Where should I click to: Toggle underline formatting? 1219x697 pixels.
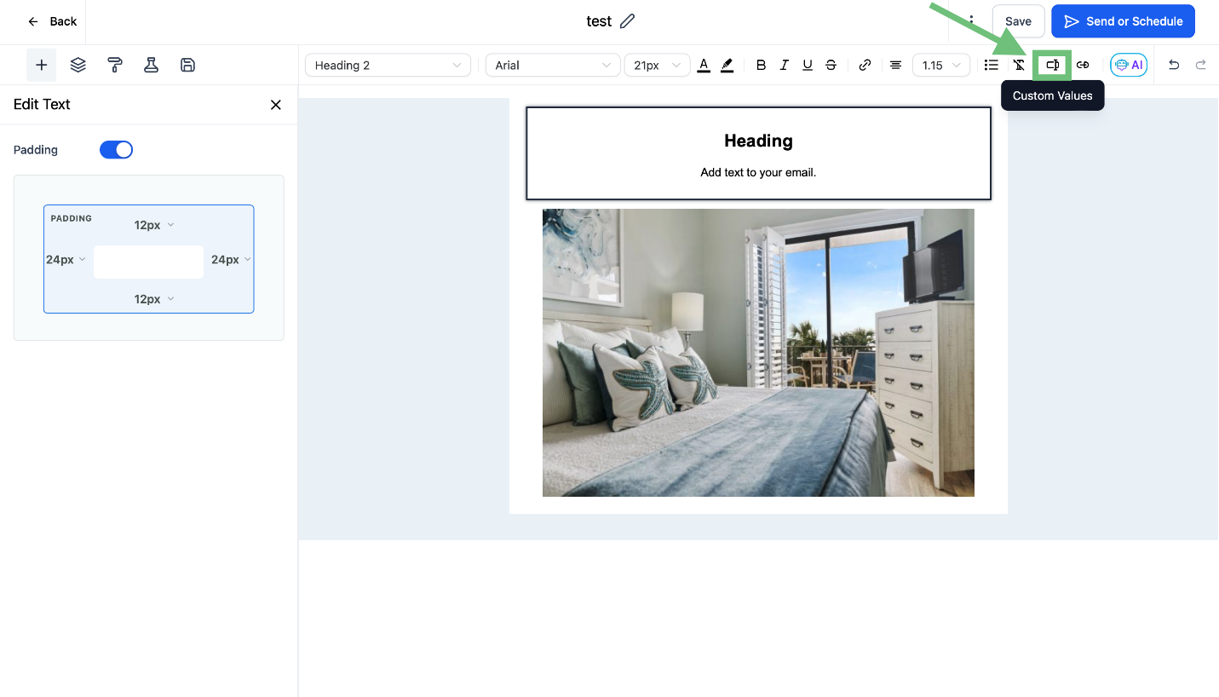(808, 65)
